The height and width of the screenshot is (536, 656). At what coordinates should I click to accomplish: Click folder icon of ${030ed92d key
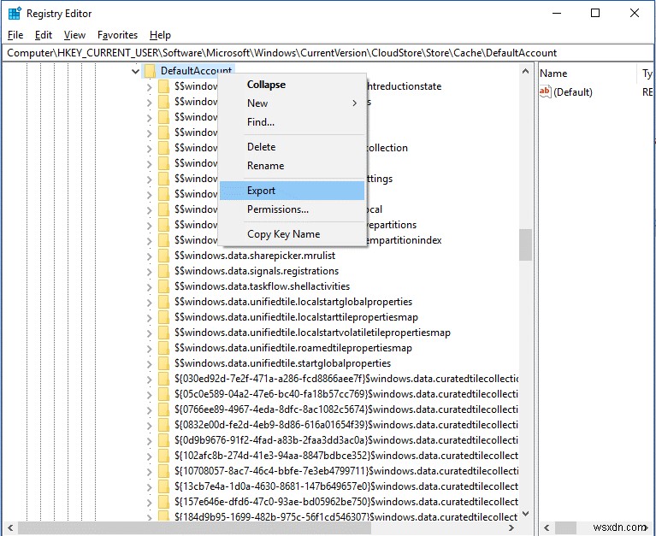coord(163,379)
